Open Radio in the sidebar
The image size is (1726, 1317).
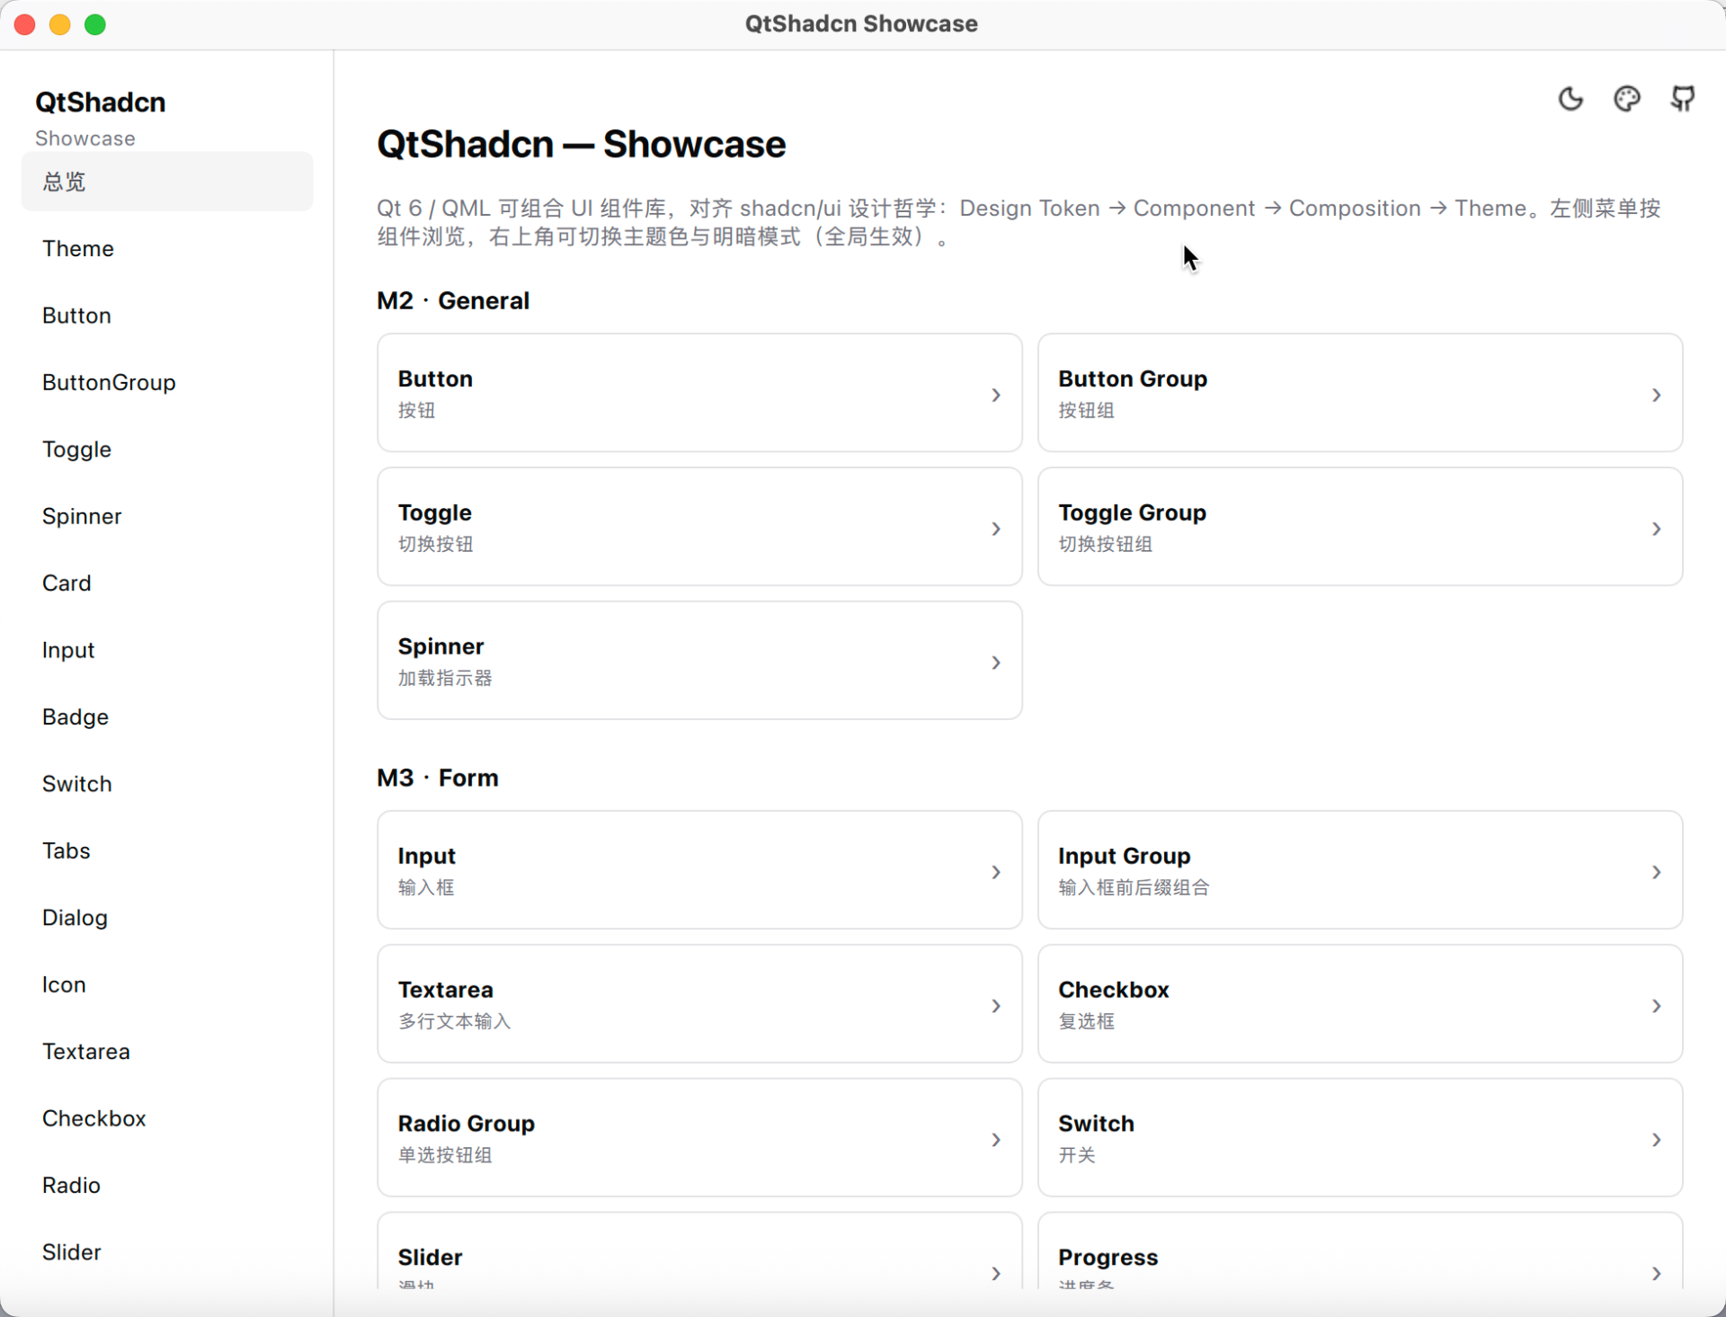pyautogui.click(x=167, y=1185)
